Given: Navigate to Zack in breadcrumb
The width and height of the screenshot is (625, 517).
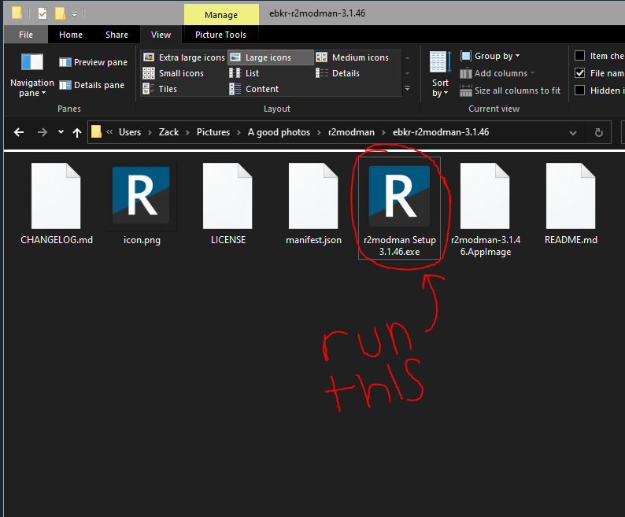Looking at the screenshot, I should point(169,132).
